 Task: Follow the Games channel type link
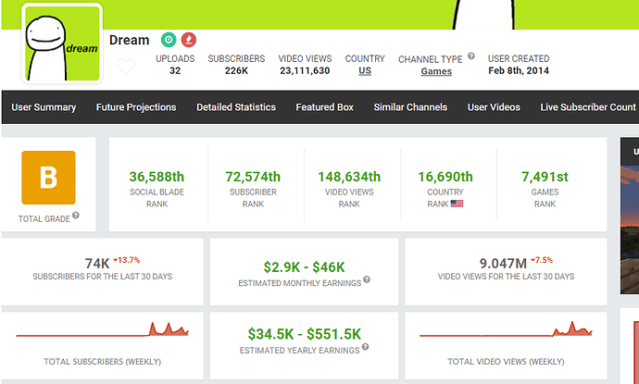click(x=436, y=71)
